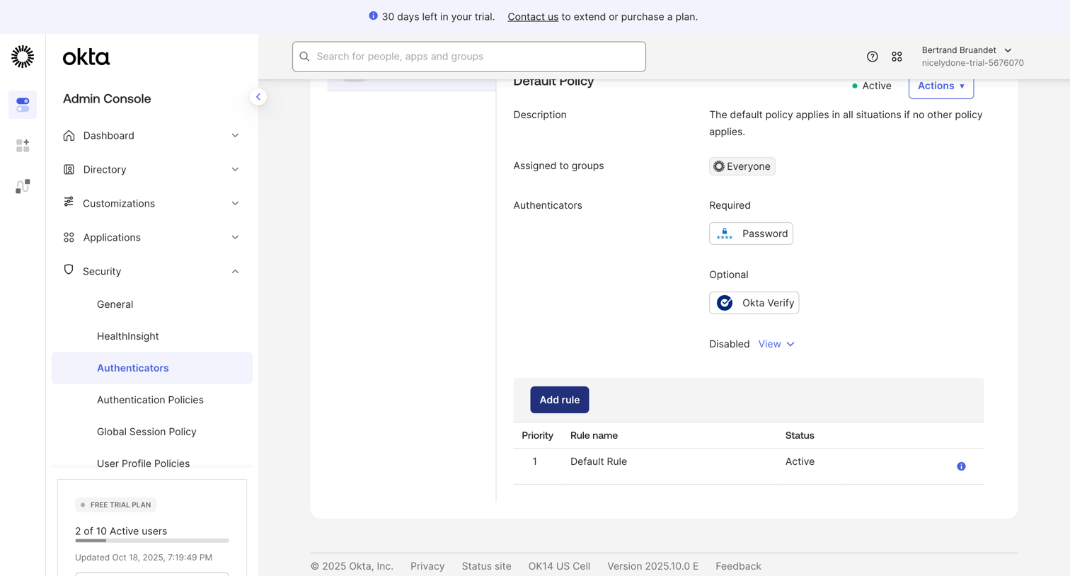Open the Bertrand Bruandet account menu
The height and width of the screenshot is (576, 1070).
(972, 57)
